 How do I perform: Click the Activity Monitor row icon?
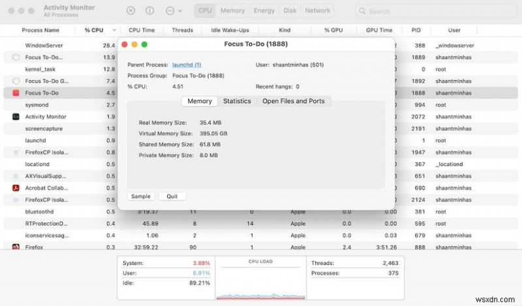[16, 117]
